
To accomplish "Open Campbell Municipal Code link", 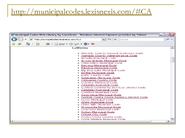I will [x=100, y=90].
